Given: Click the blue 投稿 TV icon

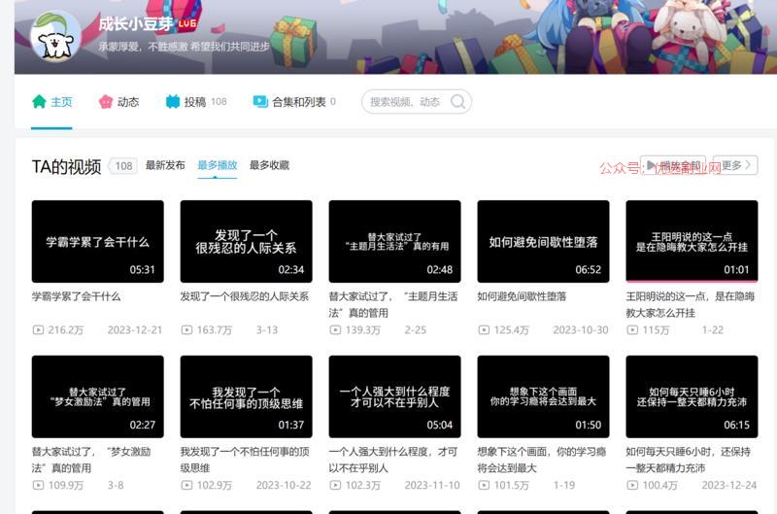Looking at the screenshot, I should 173,102.
